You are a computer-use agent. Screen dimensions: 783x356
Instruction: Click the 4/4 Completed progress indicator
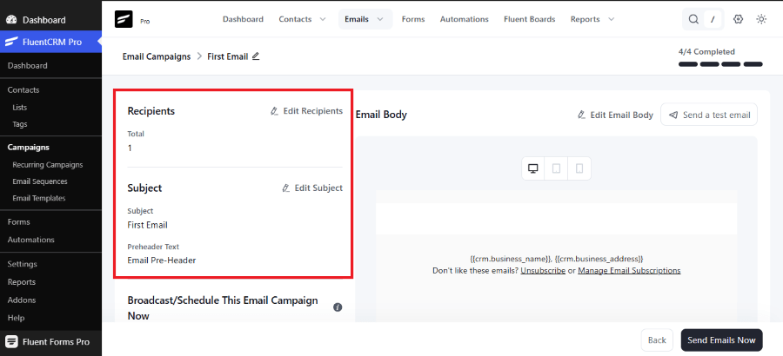coord(720,57)
